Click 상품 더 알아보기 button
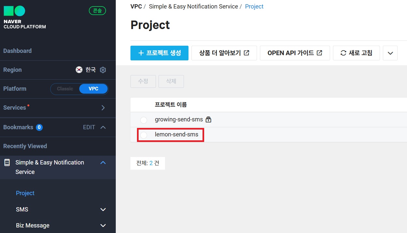Viewport: 407px width, 233px height. pos(224,53)
